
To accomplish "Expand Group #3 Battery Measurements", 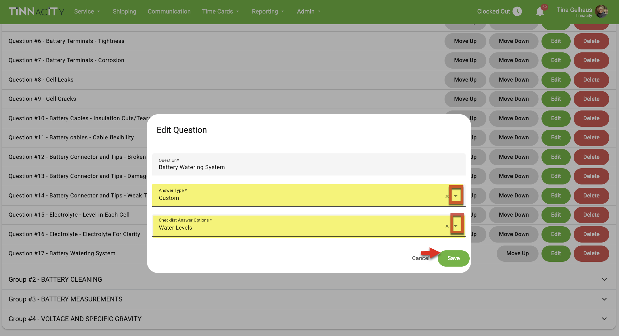I will [x=604, y=299].
